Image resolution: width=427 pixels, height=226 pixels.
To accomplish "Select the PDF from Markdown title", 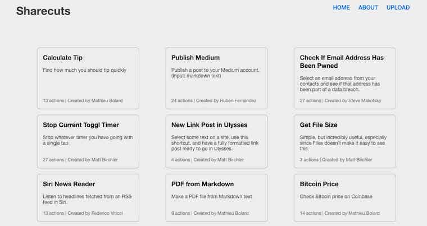I will [x=202, y=184].
